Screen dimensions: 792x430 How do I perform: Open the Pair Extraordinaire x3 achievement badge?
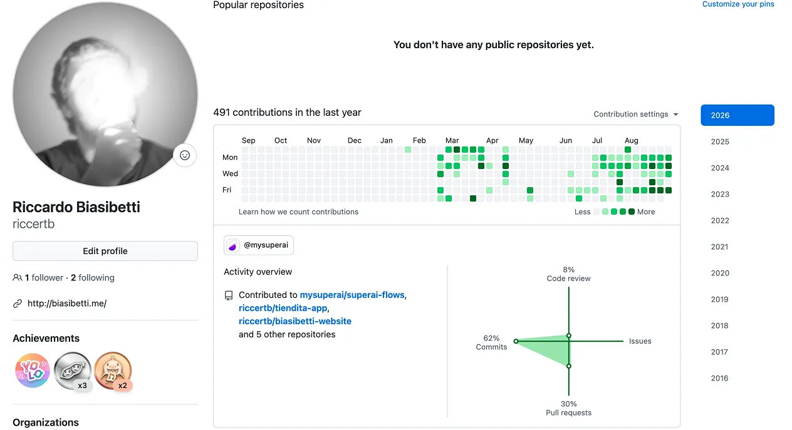[x=72, y=371]
